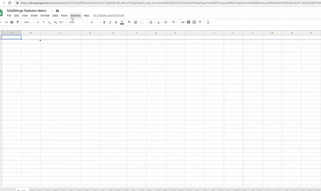The image size is (321, 191).
Task: Open the text color picker
Action: coord(122,22)
